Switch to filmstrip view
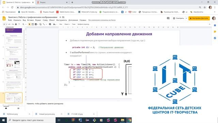218x123 pixels. 6,108
